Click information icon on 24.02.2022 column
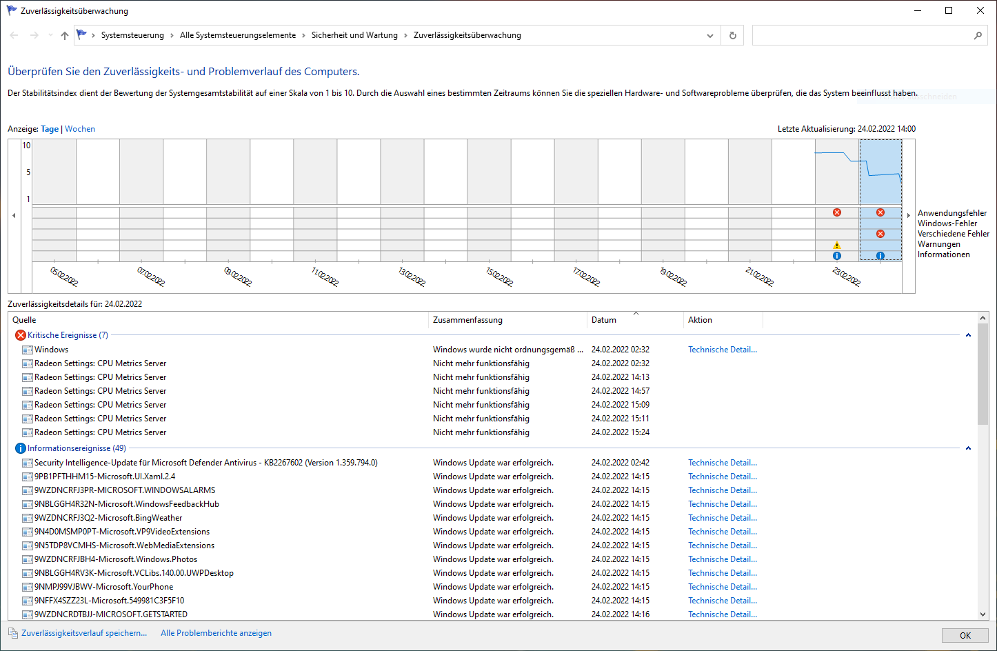The width and height of the screenshot is (997, 651). [x=880, y=256]
